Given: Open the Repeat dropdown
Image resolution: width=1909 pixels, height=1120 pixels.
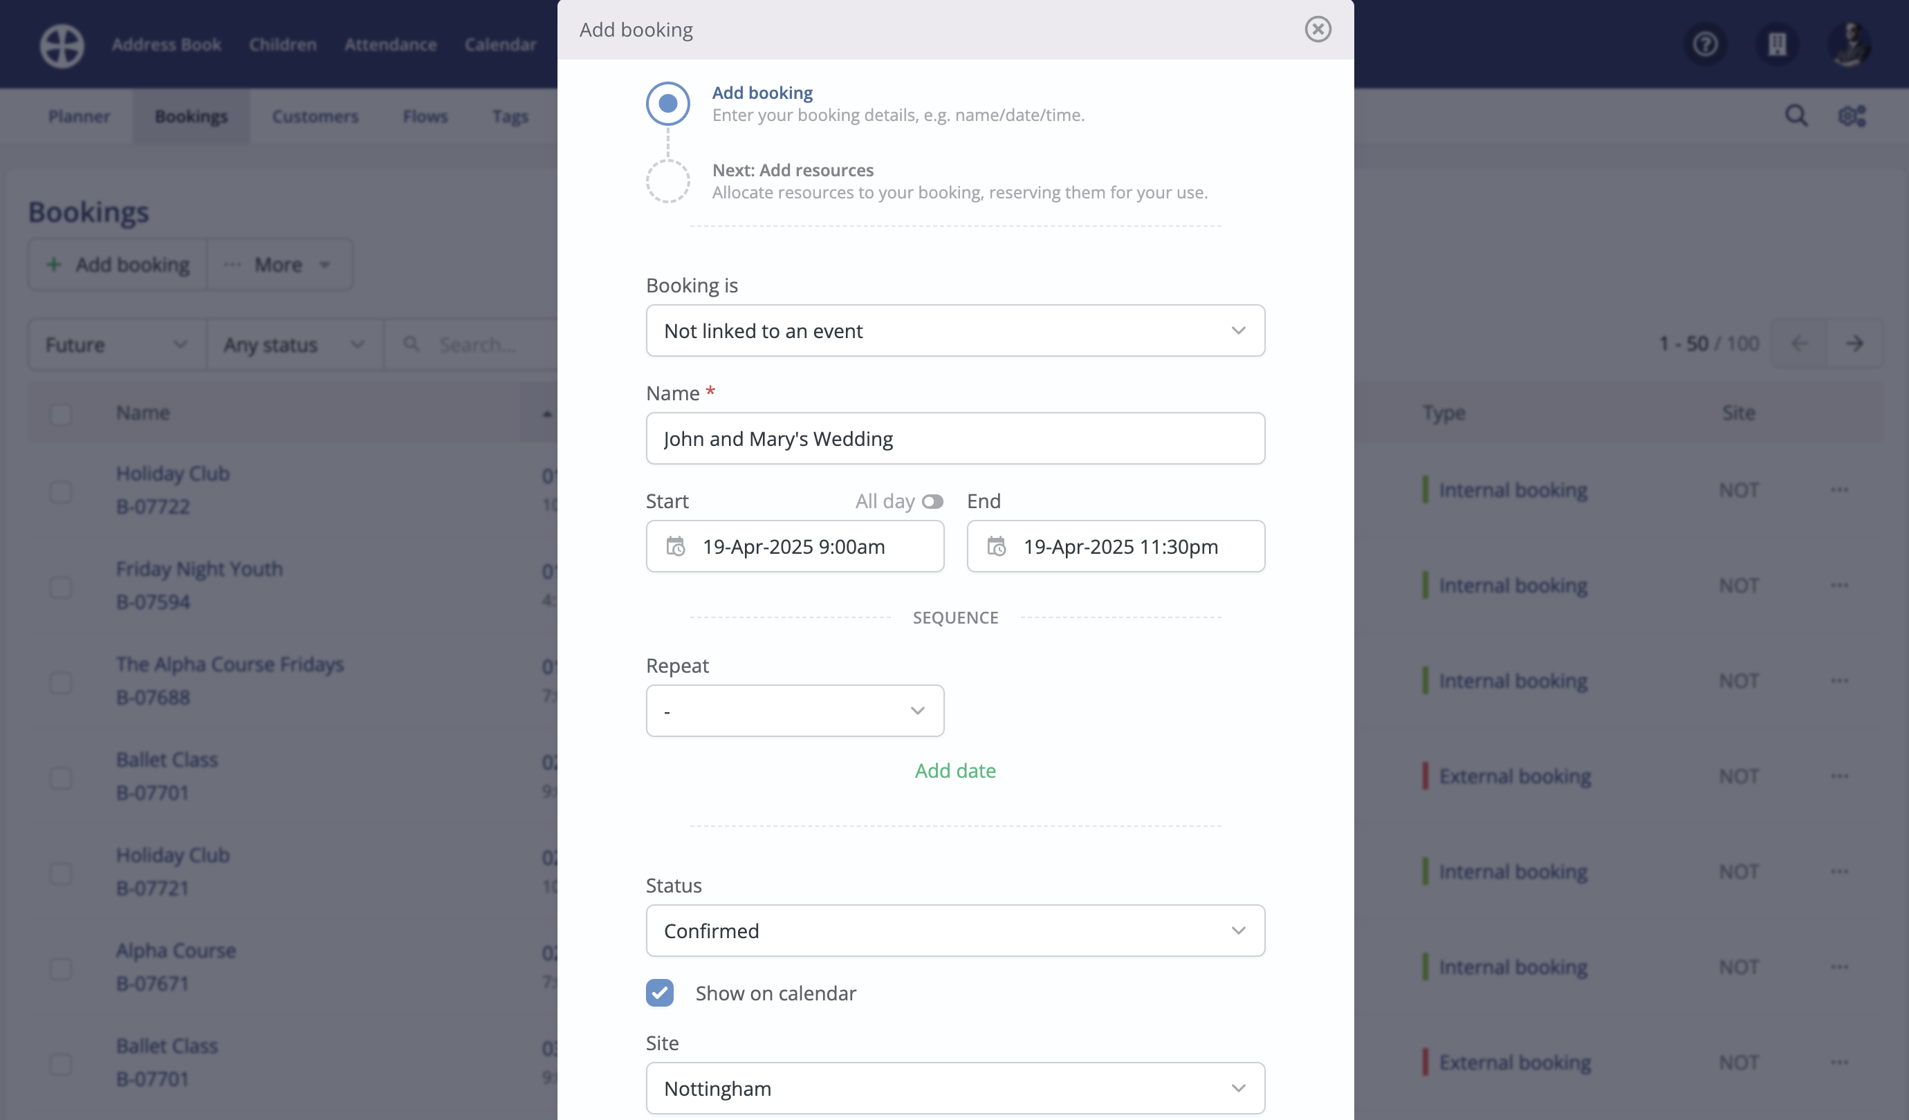Looking at the screenshot, I should [795, 710].
